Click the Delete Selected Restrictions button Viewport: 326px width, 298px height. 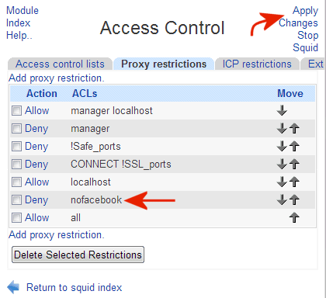[78, 255]
